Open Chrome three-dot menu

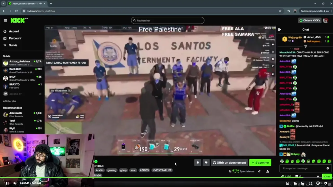pos(331,11)
